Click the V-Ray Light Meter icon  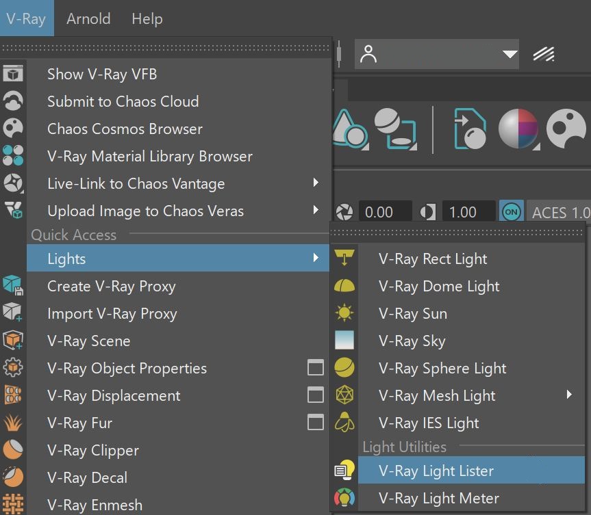[344, 497]
